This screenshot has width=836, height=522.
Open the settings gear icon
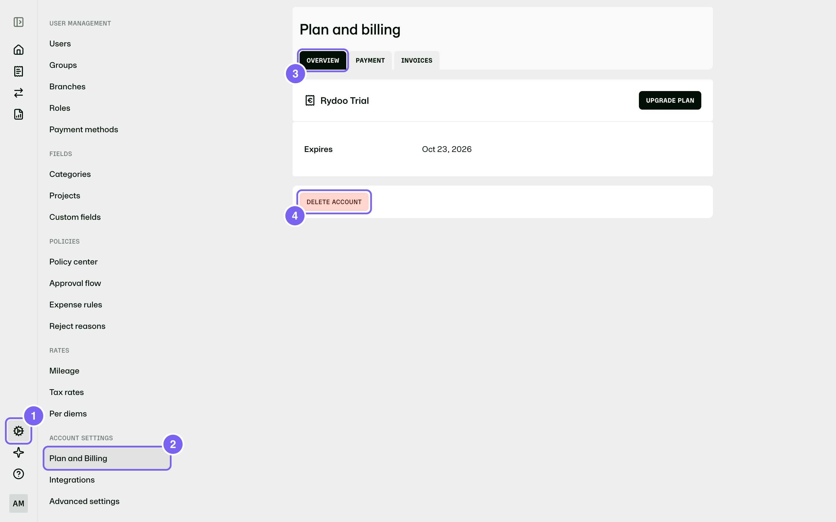(19, 431)
